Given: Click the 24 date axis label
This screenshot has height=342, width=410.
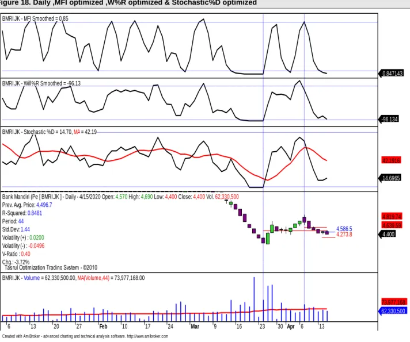Looking at the screenshot, I should [x=170, y=326].
